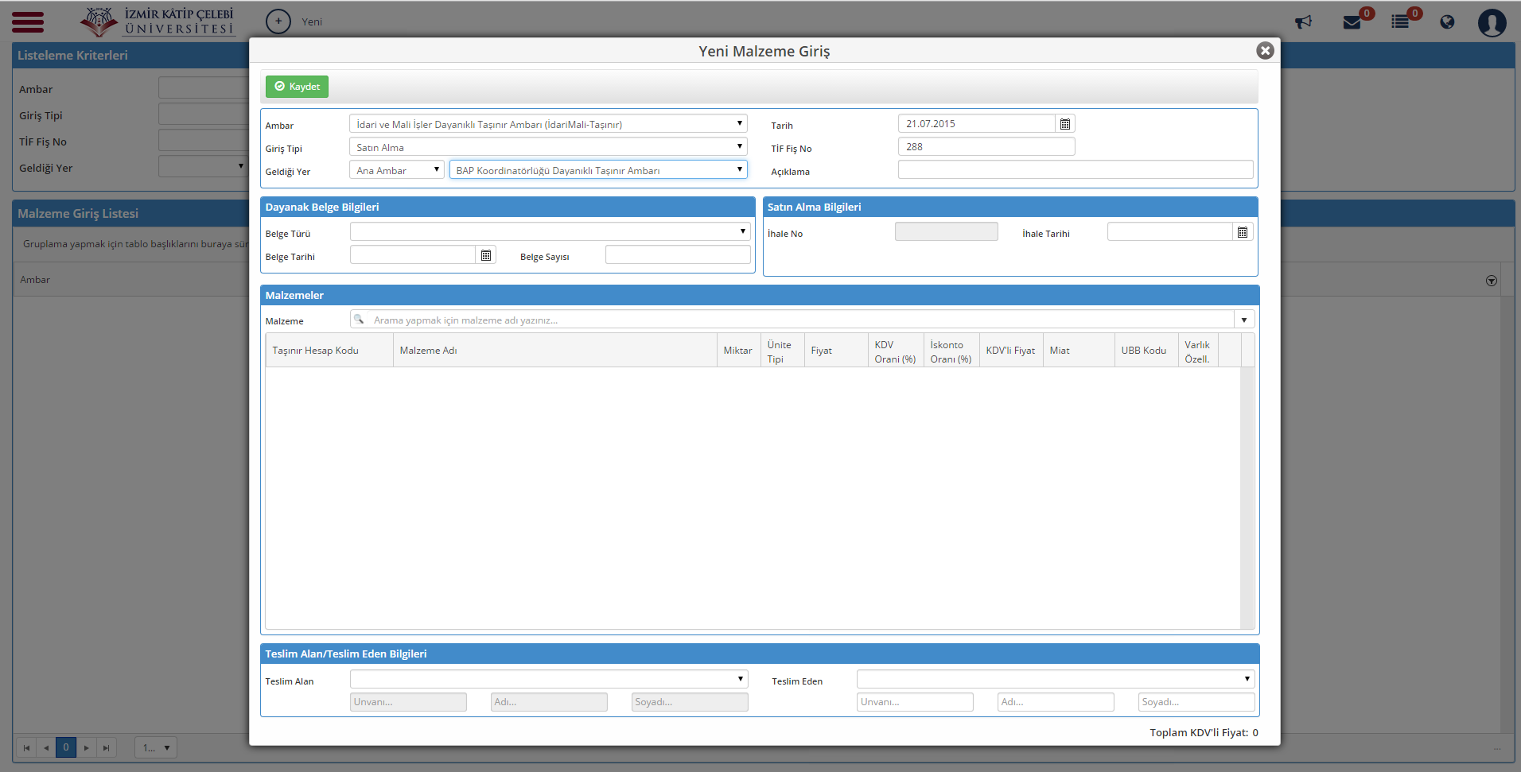Sort by Miktar column header
The image size is (1521, 772).
[x=738, y=351]
